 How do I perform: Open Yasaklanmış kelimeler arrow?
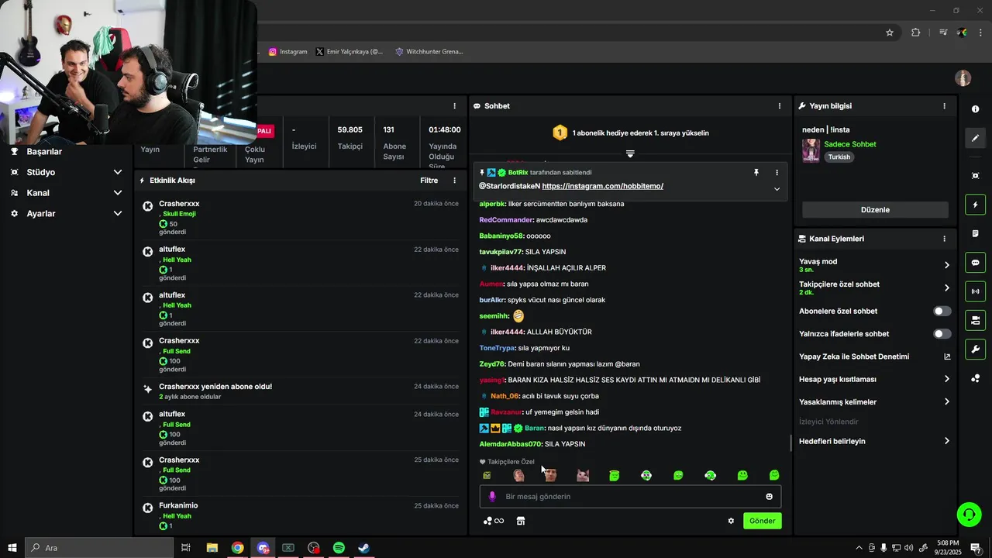click(x=946, y=401)
